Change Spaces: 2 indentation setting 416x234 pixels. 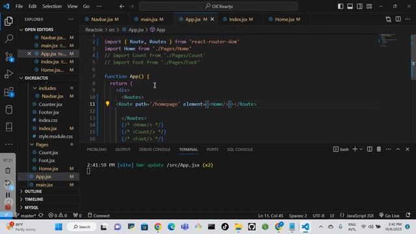298,216
